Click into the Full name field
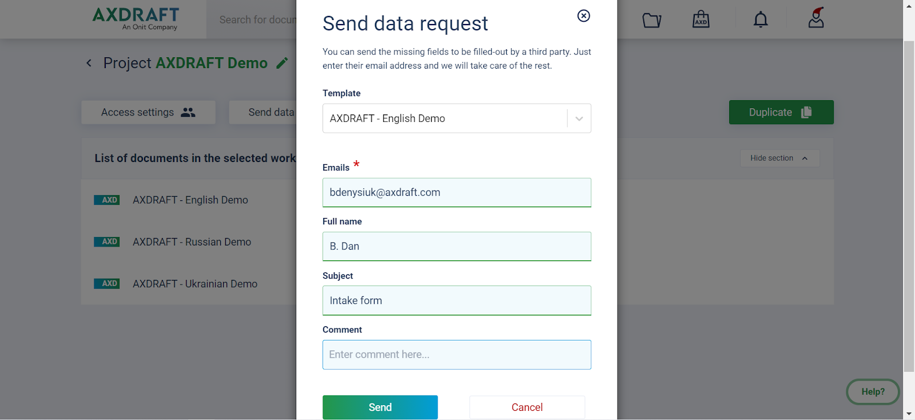915x420 pixels. pyautogui.click(x=457, y=246)
